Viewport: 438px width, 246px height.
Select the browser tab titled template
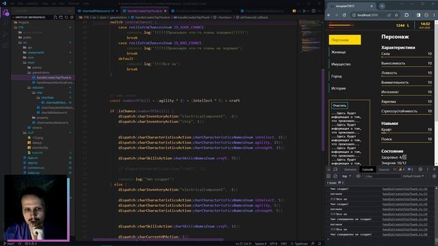[351, 6]
